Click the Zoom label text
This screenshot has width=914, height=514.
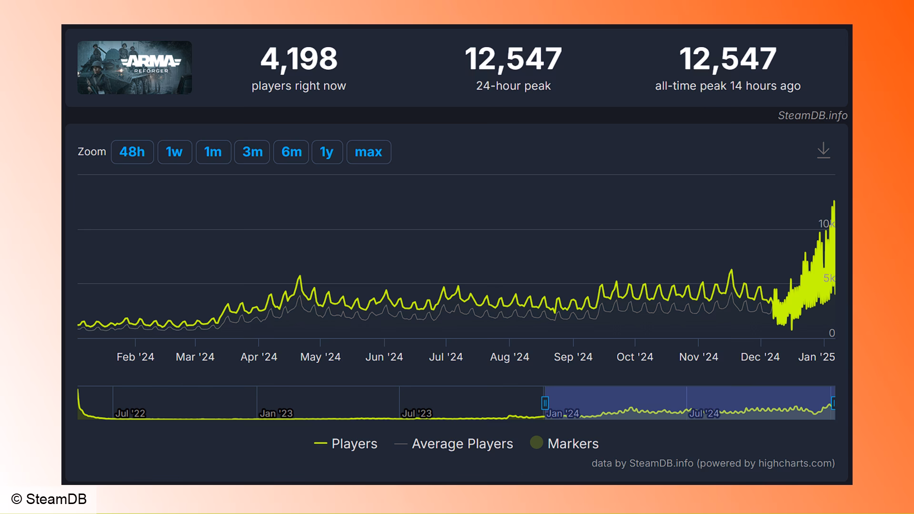pos(92,152)
